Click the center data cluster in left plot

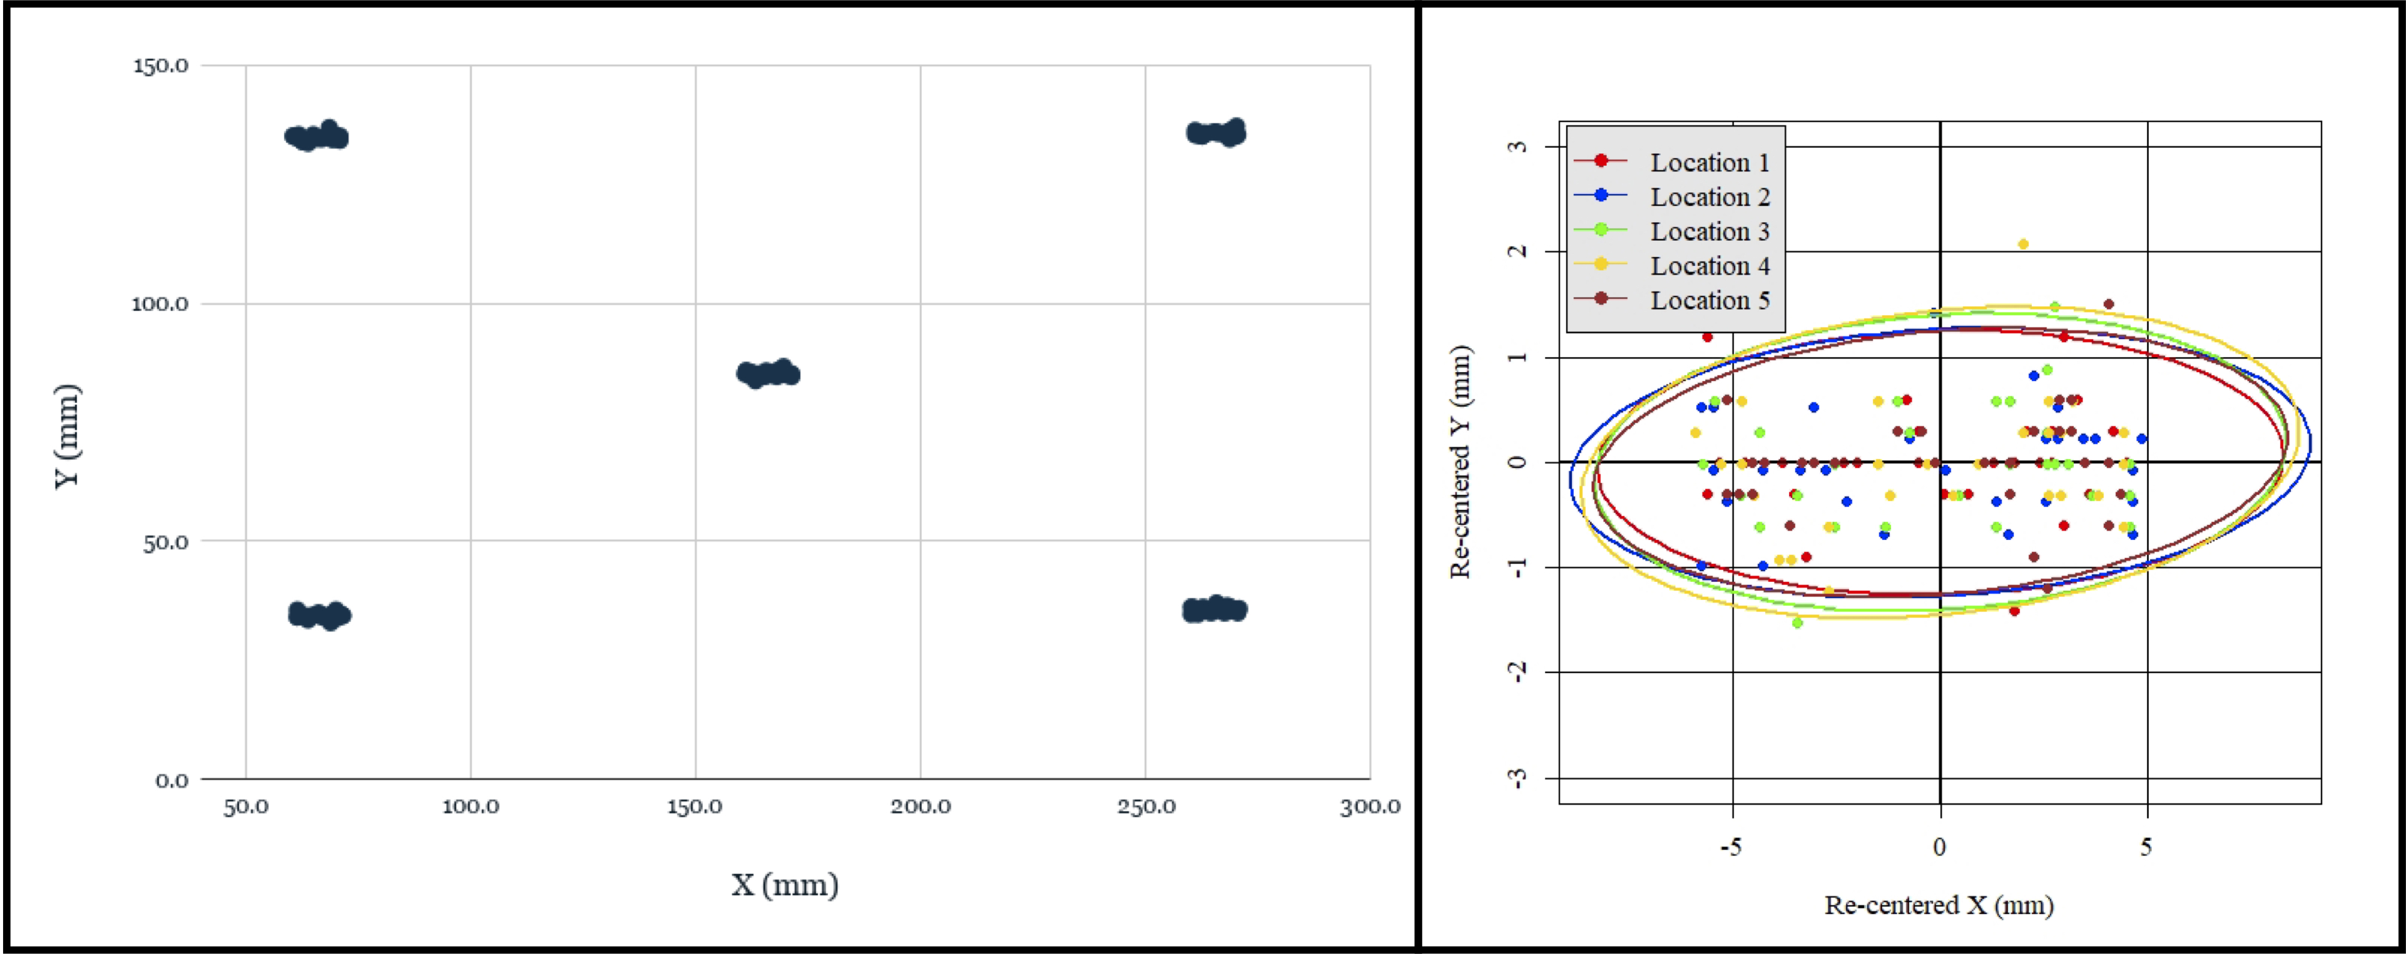[768, 374]
